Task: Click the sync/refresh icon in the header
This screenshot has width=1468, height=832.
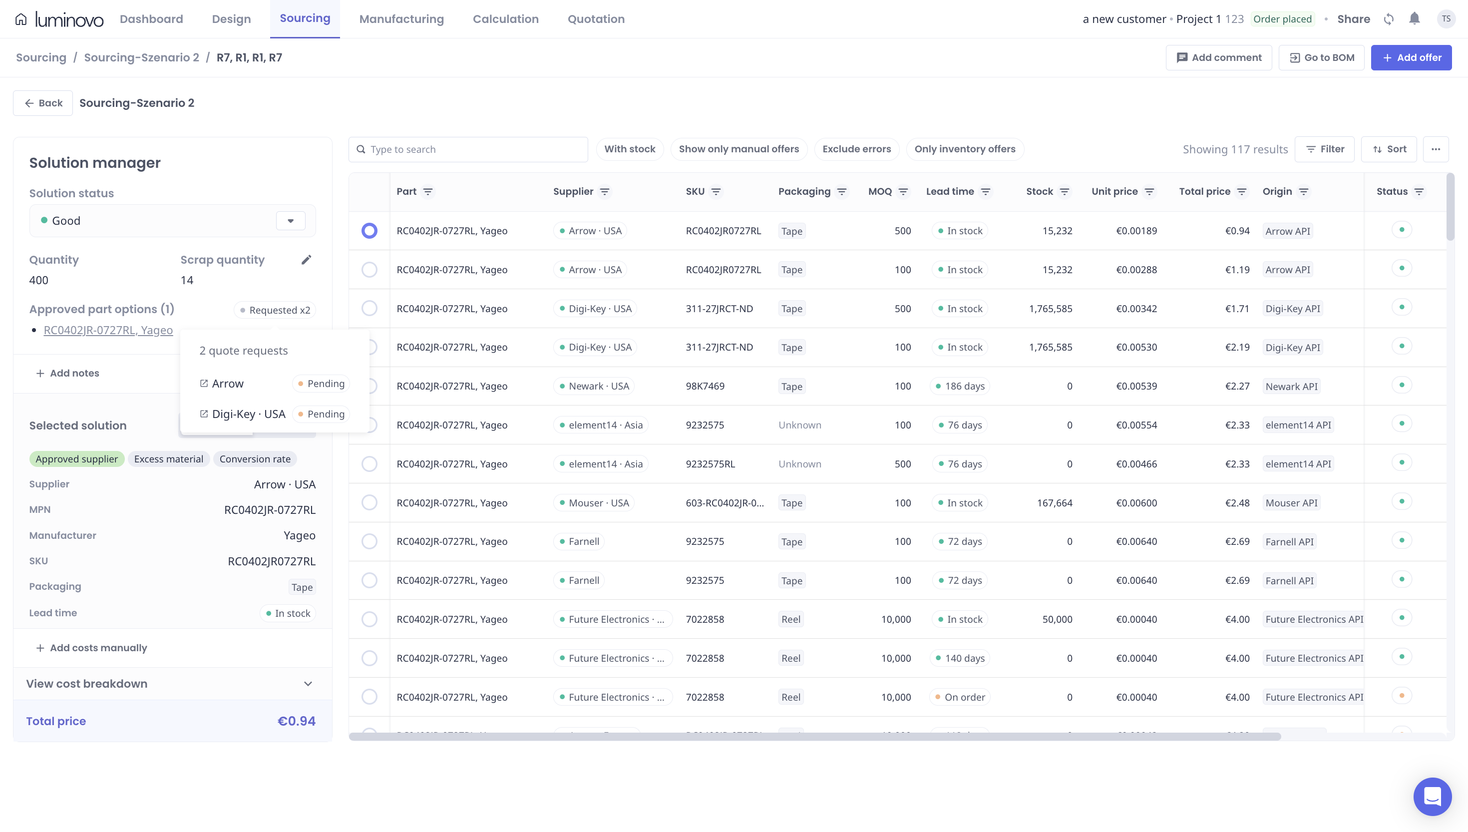Action: click(1388, 18)
